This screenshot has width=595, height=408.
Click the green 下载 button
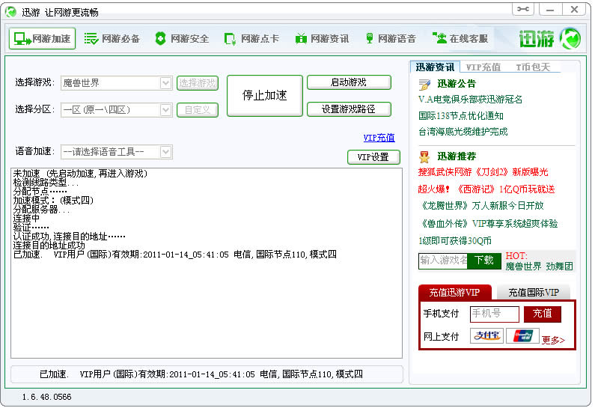[x=484, y=261]
